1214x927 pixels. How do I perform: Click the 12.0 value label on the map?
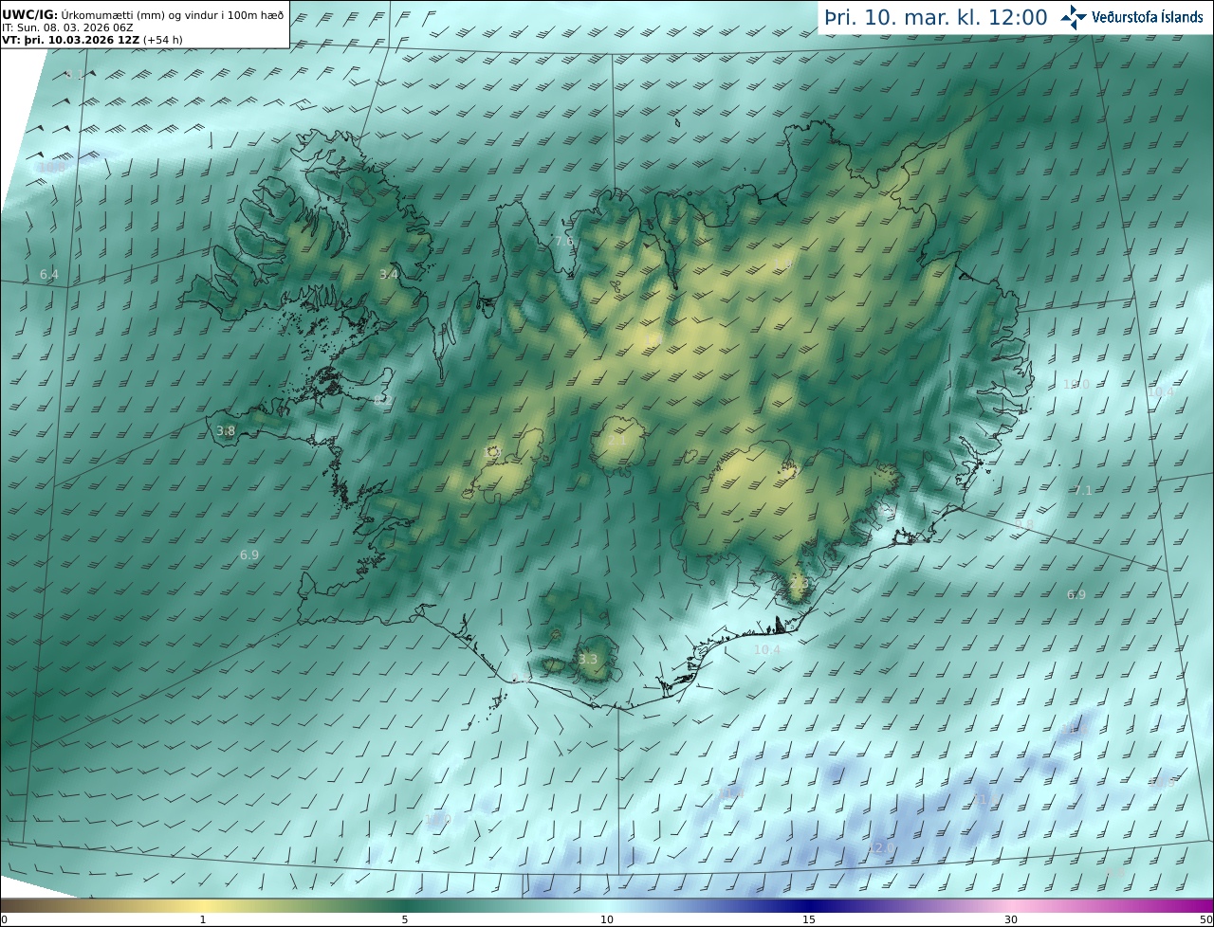coord(882,847)
